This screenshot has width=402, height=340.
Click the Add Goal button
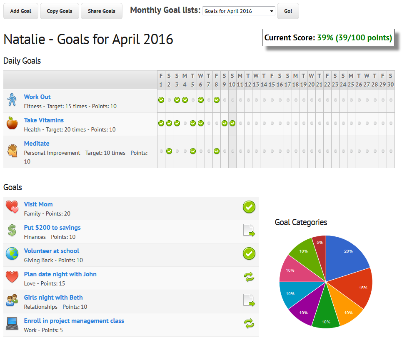tap(21, 11)
